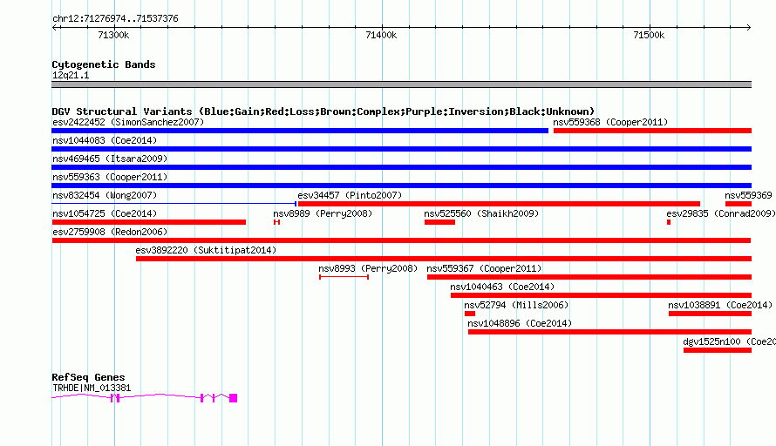Open esv29835 (Conrad2009) variant label
This screenshot has height=446, width=776.
click(x=720, y=213)
